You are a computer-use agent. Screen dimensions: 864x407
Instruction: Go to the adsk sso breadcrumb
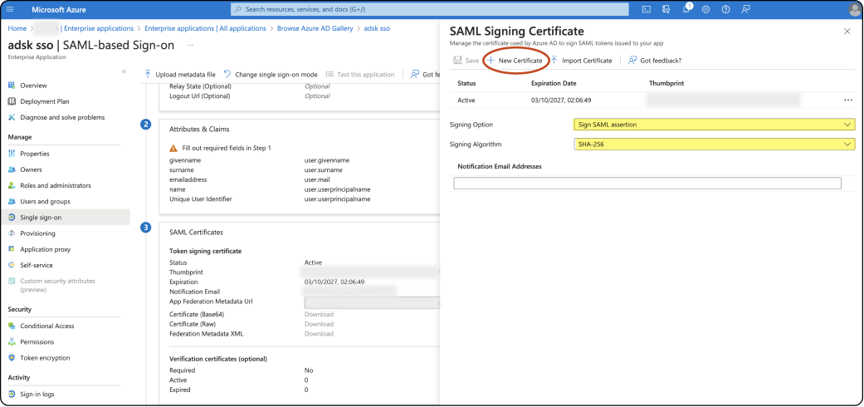(x=377, y=28)
